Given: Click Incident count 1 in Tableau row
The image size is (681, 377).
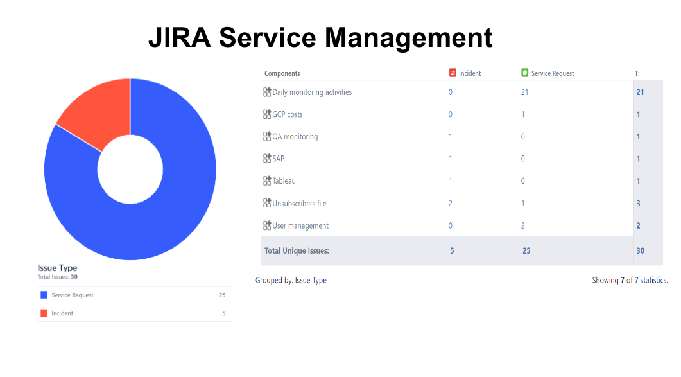Looking at the screenshot, I should 451,181.
